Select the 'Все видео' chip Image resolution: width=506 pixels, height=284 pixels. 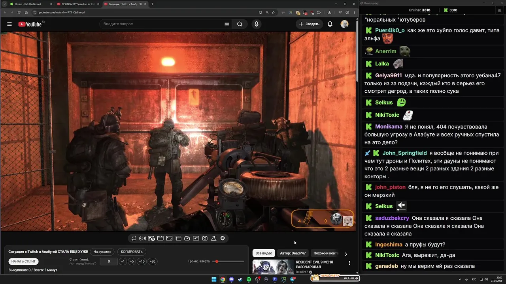(264, 253)
